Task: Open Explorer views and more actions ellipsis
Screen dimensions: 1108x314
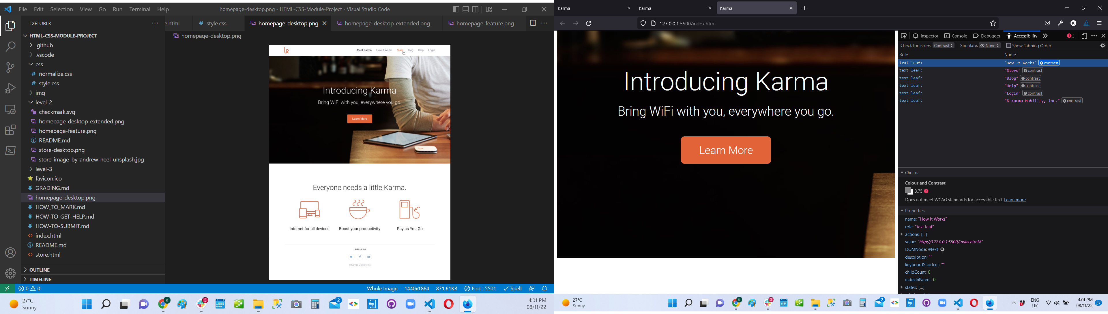Action: click(x=155, y=23)
